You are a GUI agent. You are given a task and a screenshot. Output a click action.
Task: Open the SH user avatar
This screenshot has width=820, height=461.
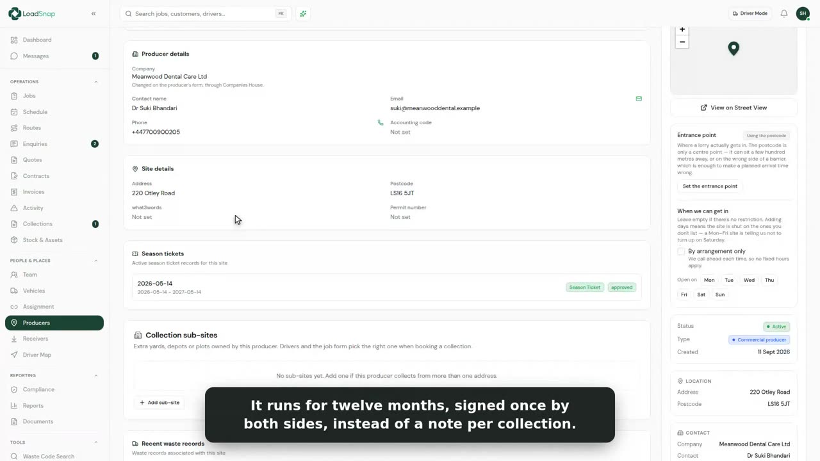(803, 13)
